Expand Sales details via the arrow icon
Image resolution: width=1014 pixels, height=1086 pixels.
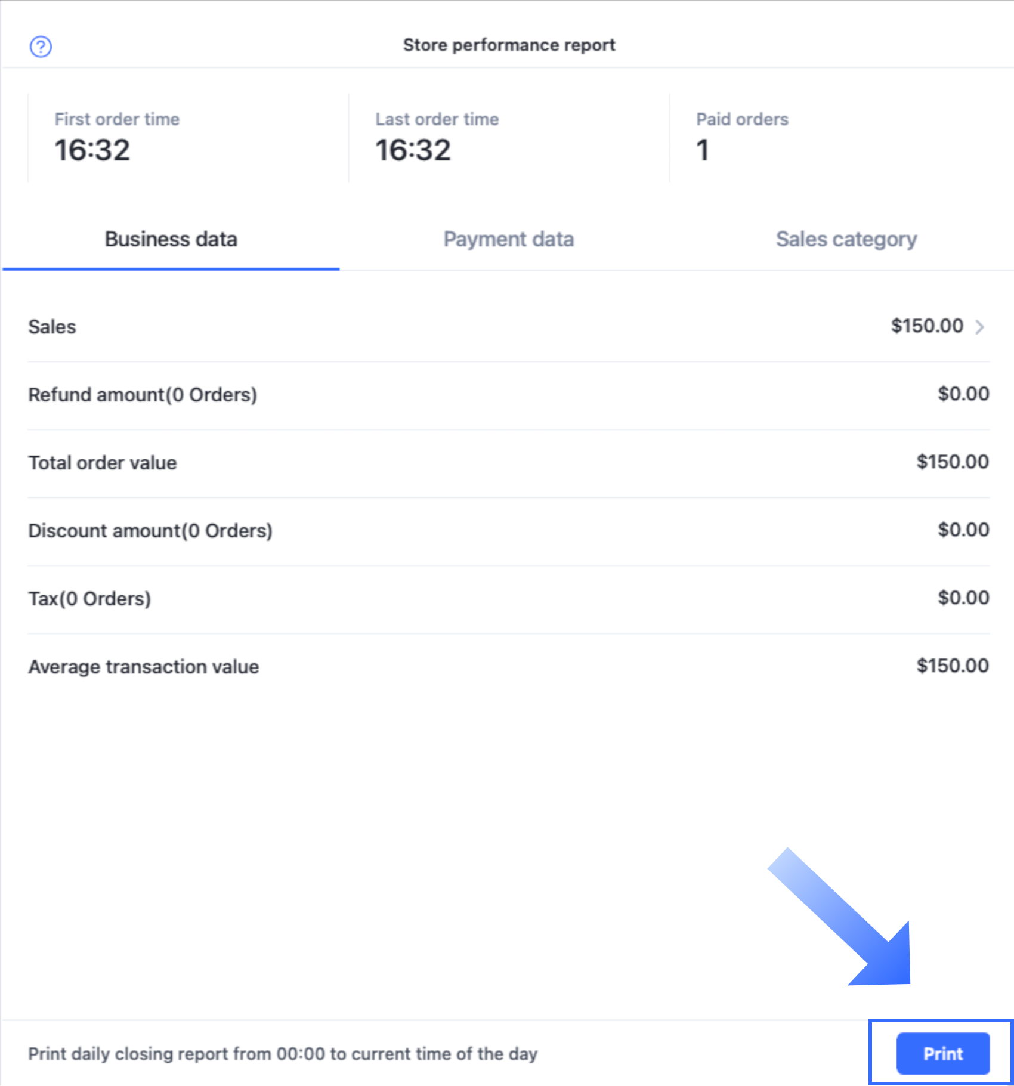(x=980, y=327)
